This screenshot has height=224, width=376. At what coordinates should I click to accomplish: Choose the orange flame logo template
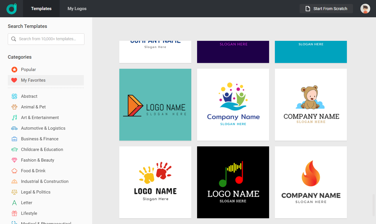point(311,182)
